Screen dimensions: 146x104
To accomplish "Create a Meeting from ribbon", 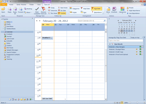I will pyautogui.click(x=28, y=9).
